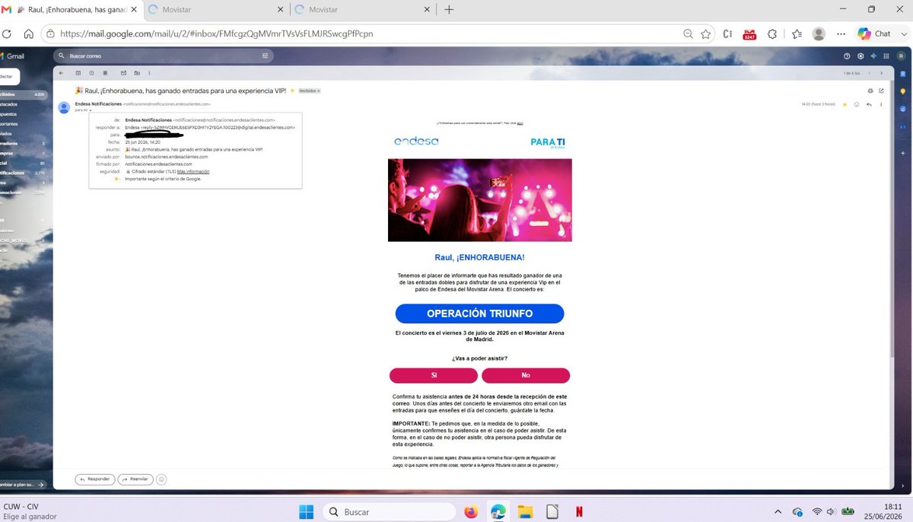This screenshot has width=913, height=522.
Task: Click the taskbar Buscar search box
Action: (x=387, y=511)
